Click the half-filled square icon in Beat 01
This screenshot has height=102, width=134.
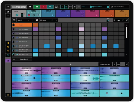(x=39, y=15)
